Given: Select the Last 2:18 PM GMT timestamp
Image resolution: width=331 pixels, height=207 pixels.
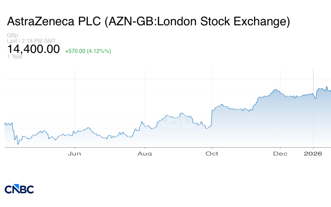Looking at the screenshot, I should pyautogui.click(x=31, y=41).
